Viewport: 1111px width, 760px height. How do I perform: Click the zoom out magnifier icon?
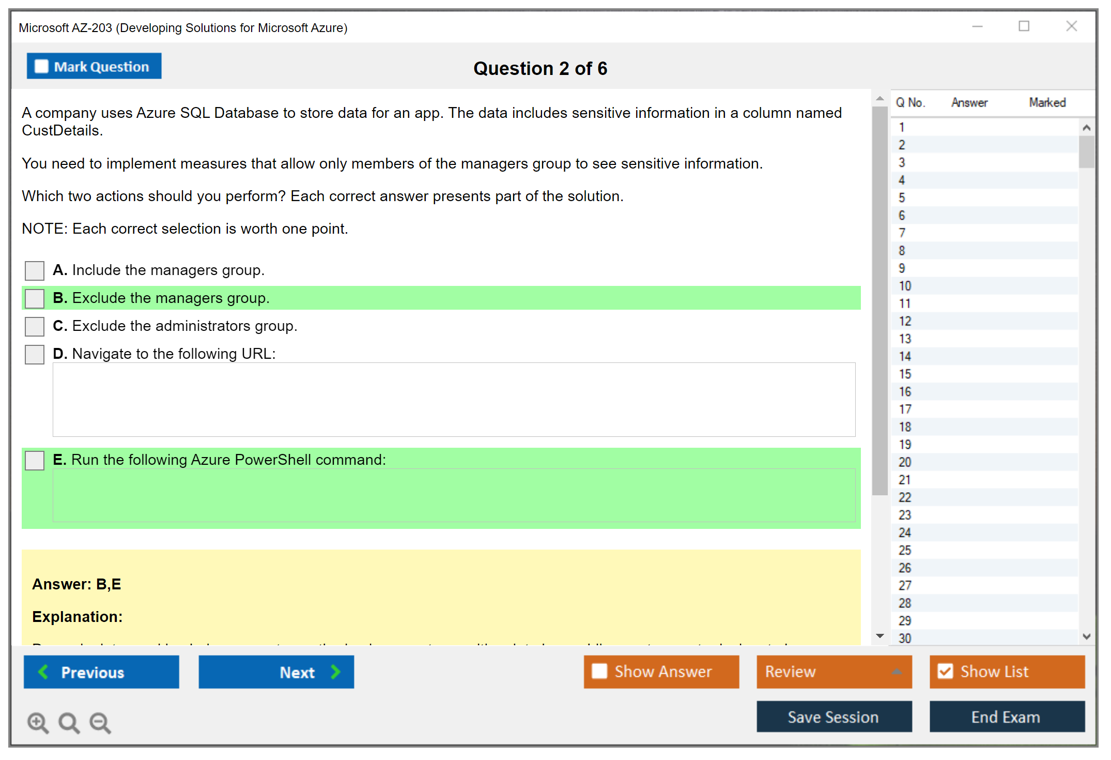100,722
